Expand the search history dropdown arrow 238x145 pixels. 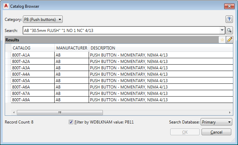pos(222,30)
